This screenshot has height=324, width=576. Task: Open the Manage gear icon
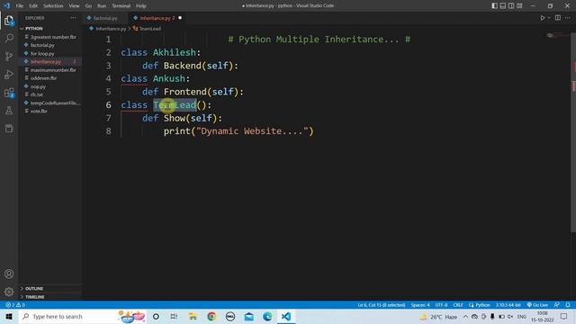pos(9,292)
